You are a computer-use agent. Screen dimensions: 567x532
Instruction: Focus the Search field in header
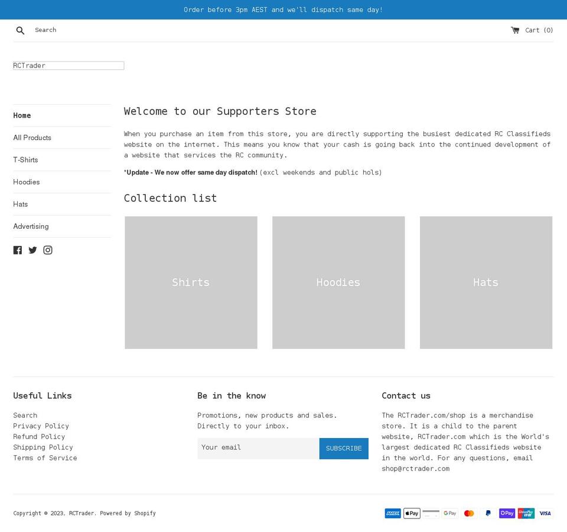(45, 30)
